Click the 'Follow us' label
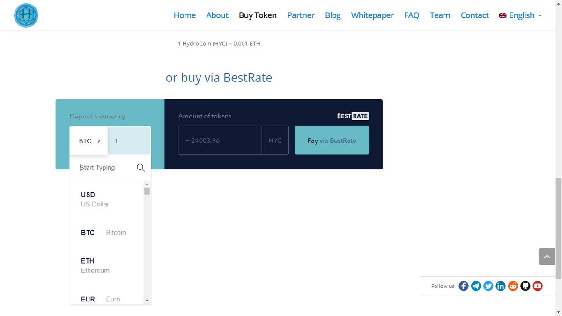Viewport: 562px width, 316px height. tap(443, 286)
